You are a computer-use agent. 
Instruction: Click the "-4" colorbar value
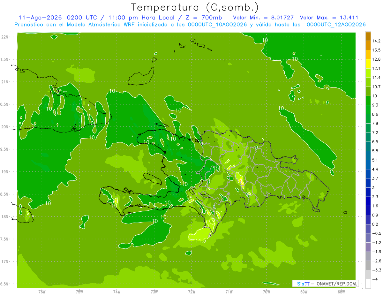[376, 279]
